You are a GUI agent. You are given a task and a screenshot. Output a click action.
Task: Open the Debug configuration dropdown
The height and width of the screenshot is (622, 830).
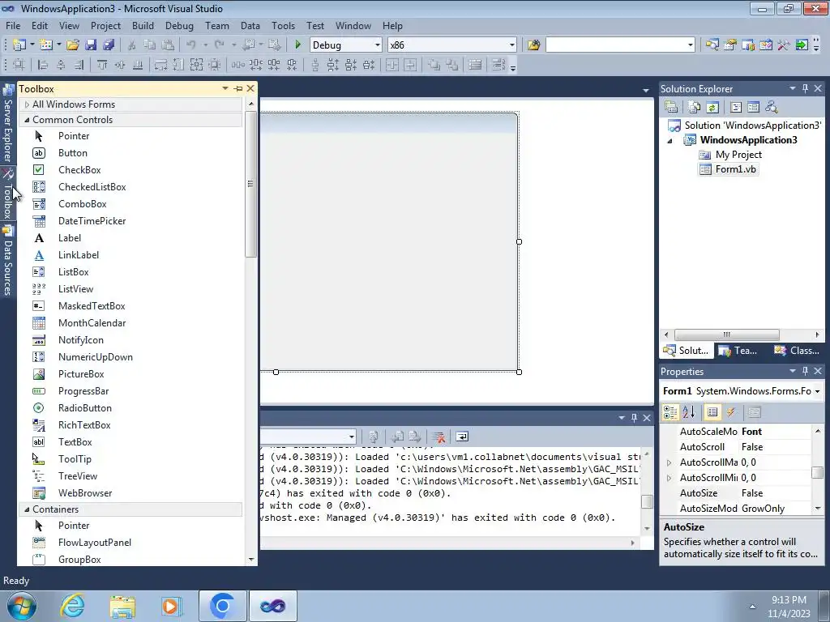pyautogui.click(x=378, y=45)
